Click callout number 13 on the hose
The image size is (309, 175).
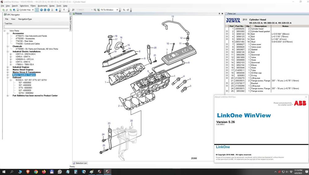tap(173, 17)
